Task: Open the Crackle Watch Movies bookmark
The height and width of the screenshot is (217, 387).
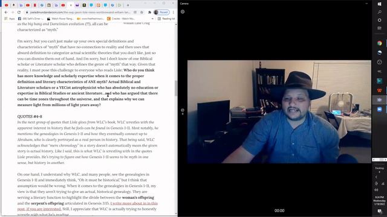Action: [x=121, y=19]
